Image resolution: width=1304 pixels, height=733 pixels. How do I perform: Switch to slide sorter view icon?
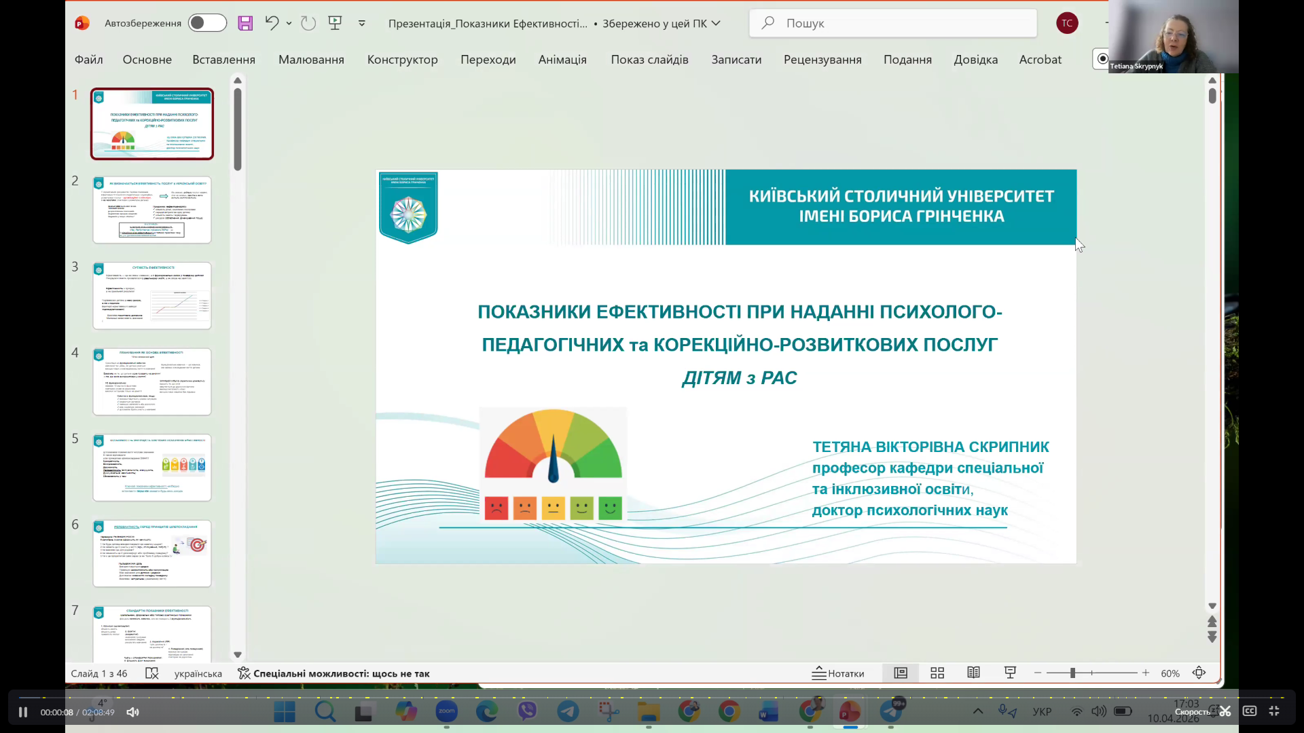coord(937,673)
